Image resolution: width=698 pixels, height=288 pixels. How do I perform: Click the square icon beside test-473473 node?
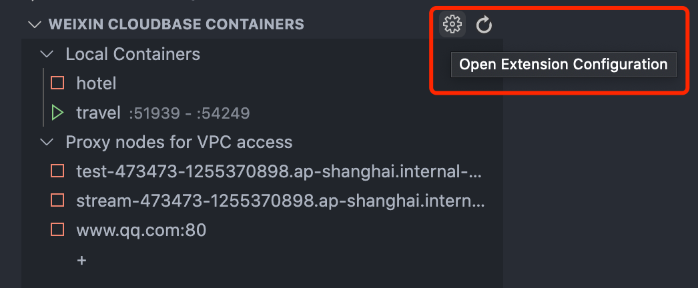(x=57, y=171)
